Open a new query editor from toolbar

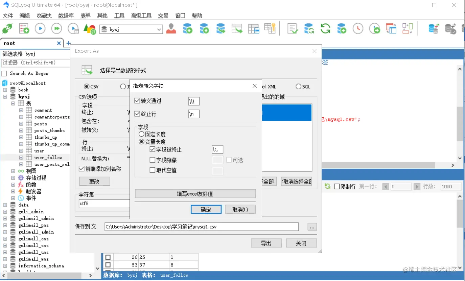[24, 29]
